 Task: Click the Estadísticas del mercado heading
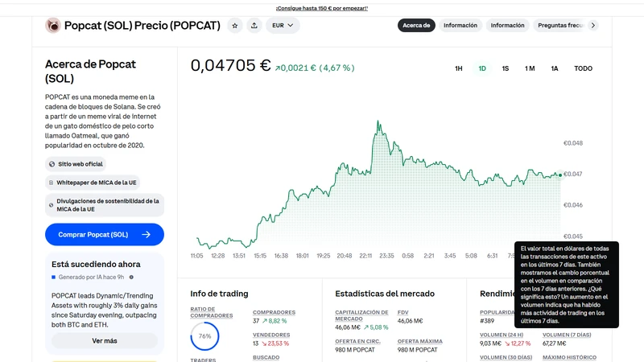click(385, 294)
